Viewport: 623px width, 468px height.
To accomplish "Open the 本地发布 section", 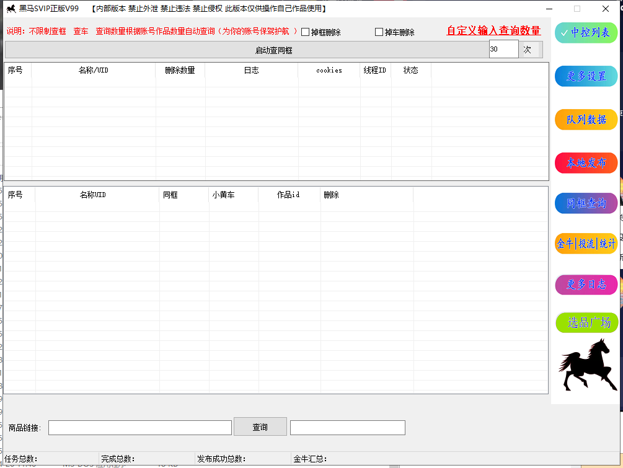I will (x=586, y=162).
